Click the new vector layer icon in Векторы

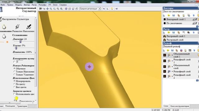164,15
